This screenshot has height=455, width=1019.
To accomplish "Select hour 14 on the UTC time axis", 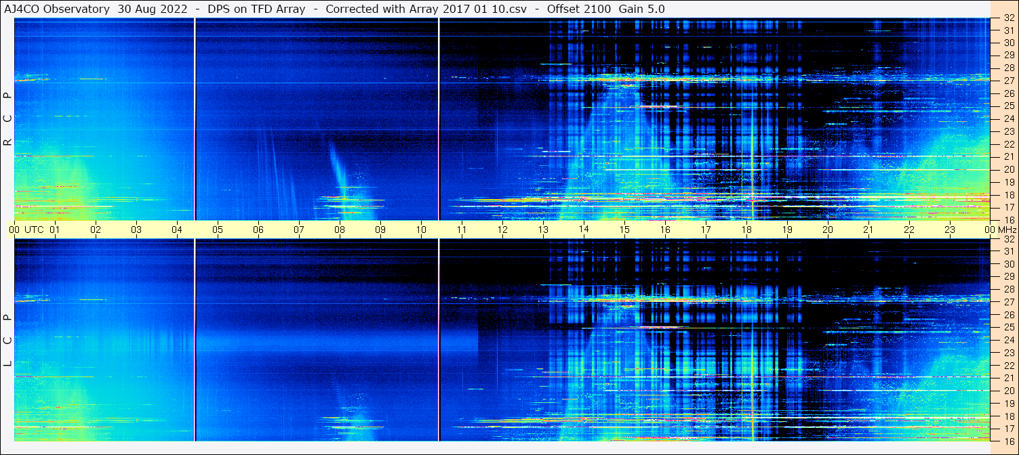I will [584, 230].
